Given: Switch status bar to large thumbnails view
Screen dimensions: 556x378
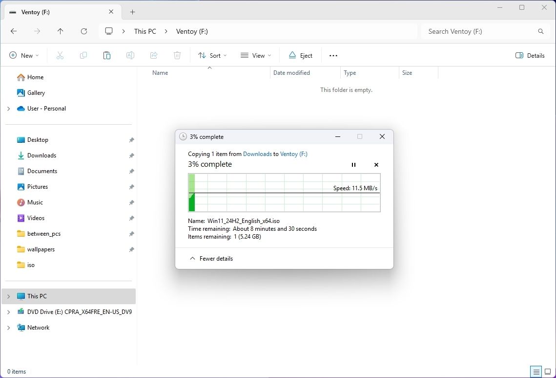Looking at the screenshot, I should tap(549, 372).
